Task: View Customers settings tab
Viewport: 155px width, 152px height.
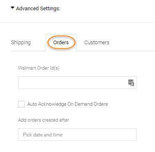Action: pos(97,43)
